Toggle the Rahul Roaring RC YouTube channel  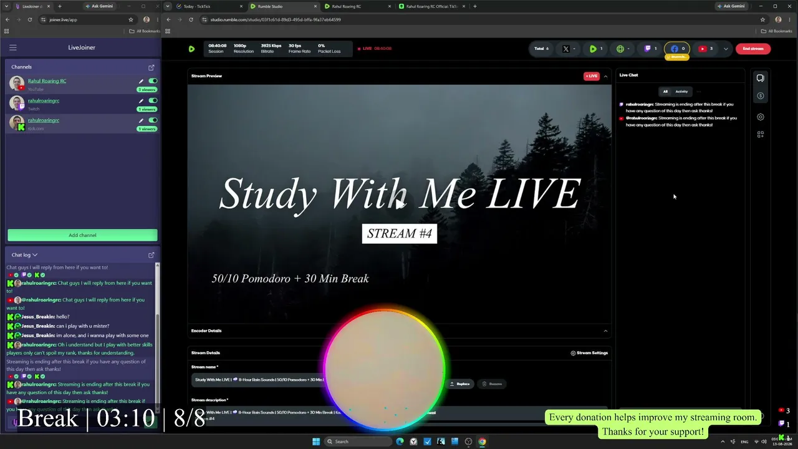click(x=153, y=81)
